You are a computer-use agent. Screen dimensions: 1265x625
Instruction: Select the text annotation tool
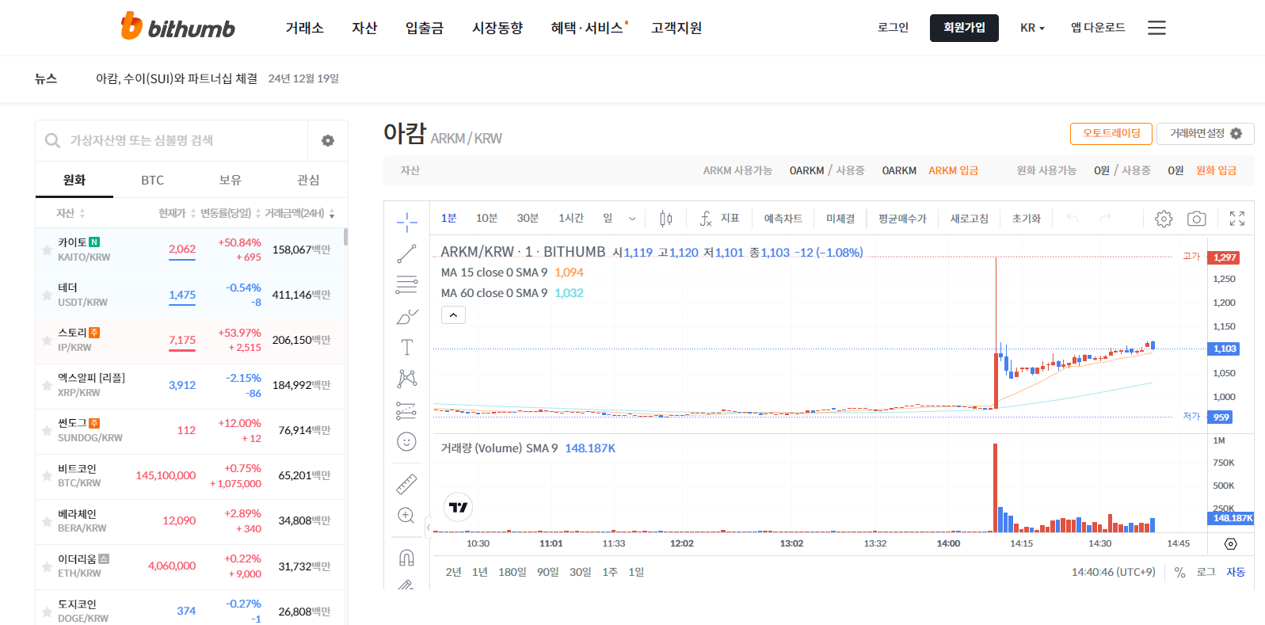(406, 347)
